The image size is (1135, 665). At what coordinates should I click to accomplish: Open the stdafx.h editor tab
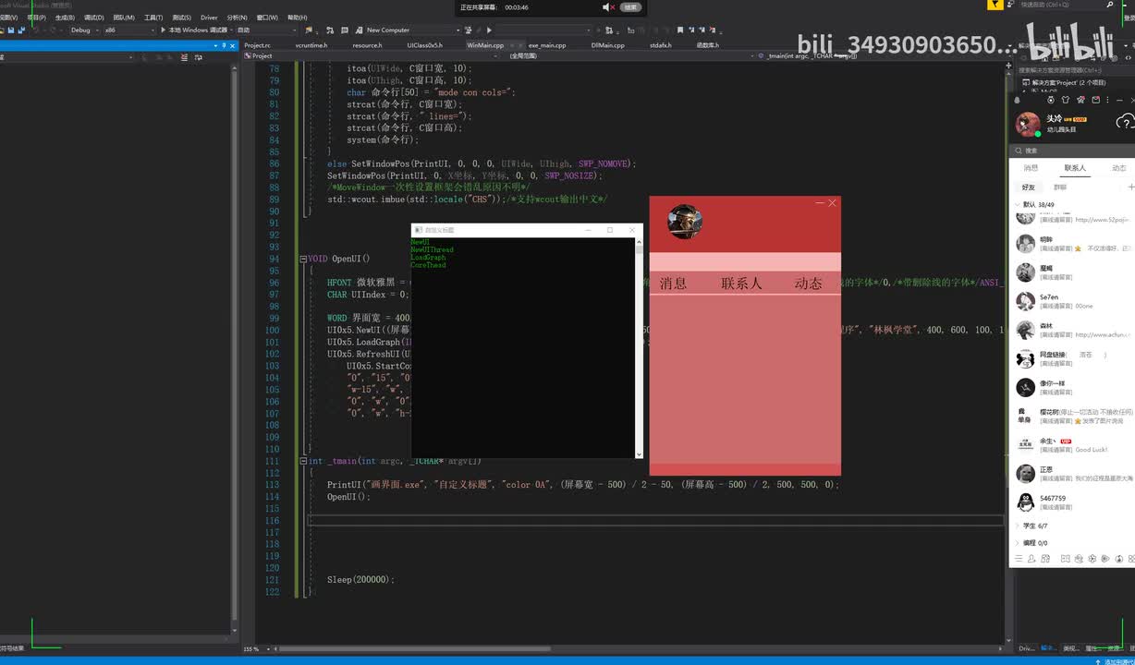coord(660,44)
